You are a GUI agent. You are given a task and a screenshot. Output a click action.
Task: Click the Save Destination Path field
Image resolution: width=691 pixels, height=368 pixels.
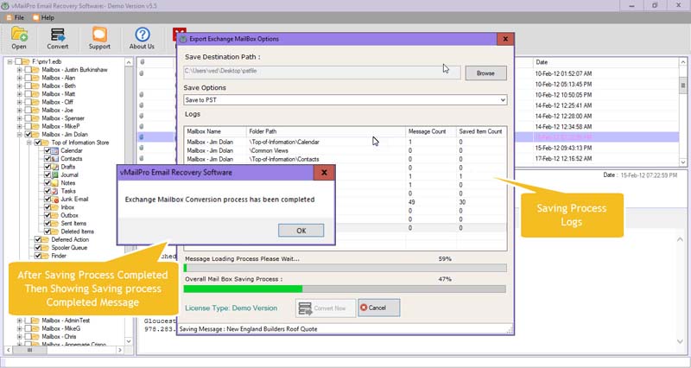[322, 71]
